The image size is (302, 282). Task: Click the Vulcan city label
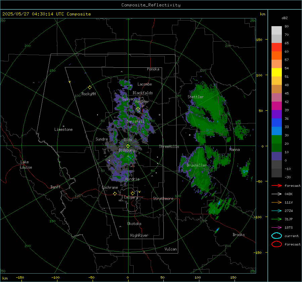[x=171, y=249]
